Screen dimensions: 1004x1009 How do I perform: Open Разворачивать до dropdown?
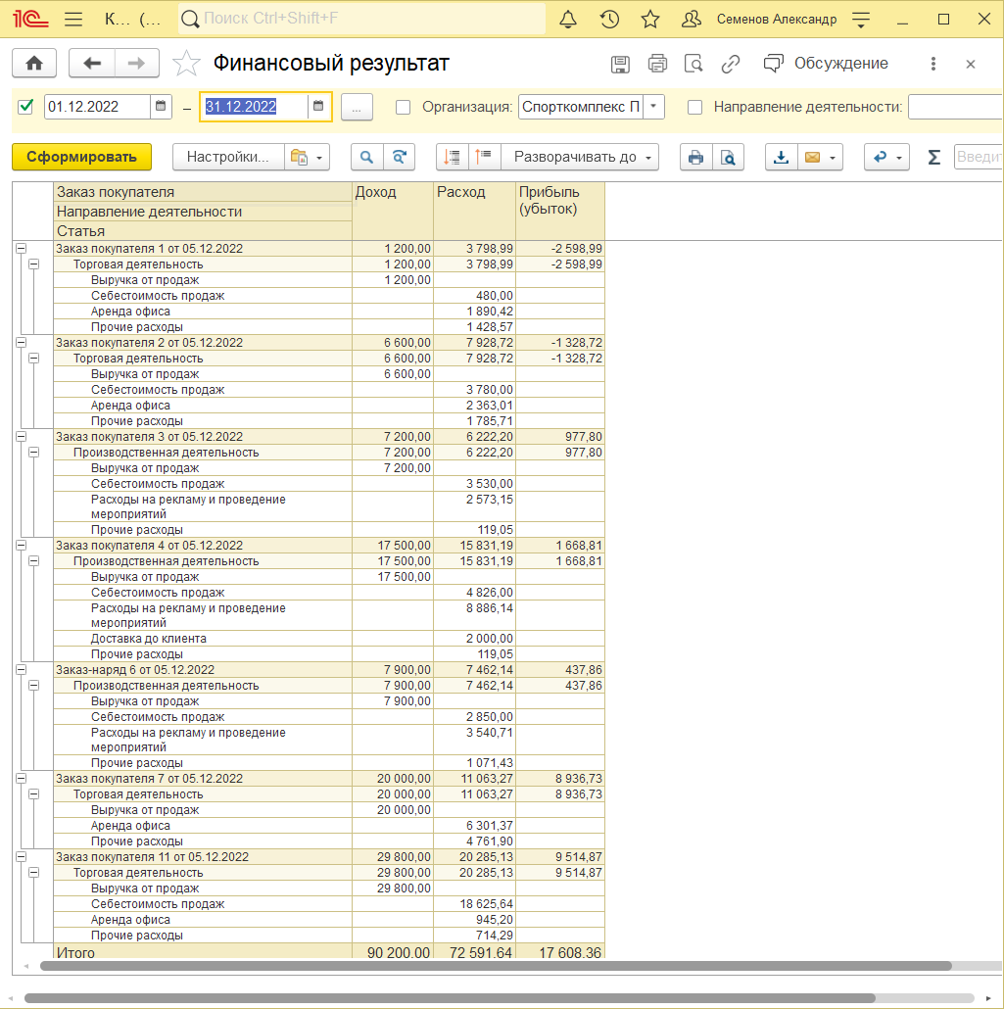click(580, 157)
